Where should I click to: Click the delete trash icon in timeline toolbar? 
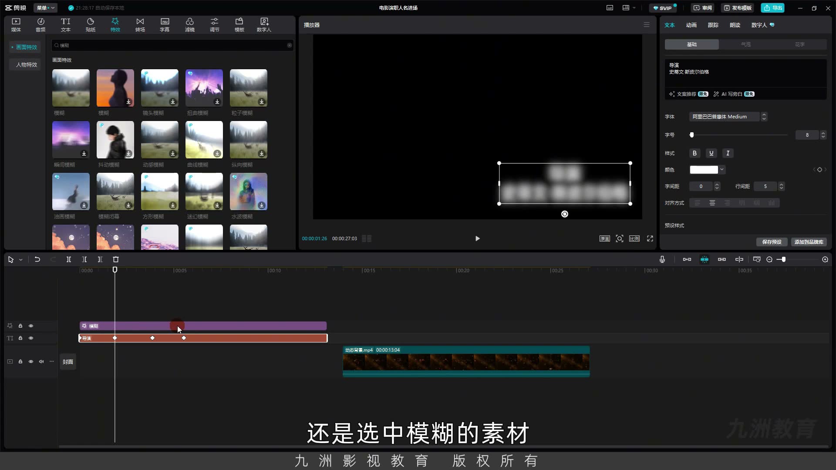point(116,259)
